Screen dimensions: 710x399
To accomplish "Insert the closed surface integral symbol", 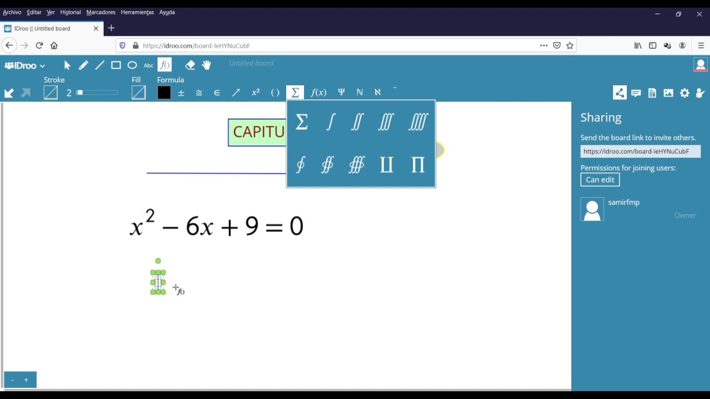I will point(327,165).
